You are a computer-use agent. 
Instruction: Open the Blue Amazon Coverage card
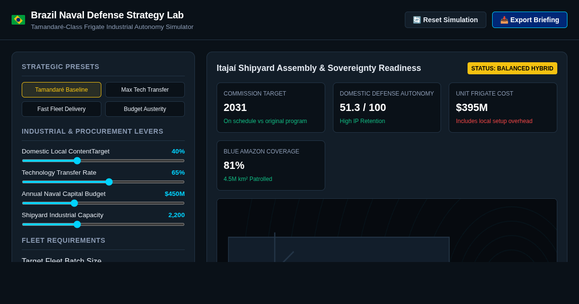[x=271, y=166]
